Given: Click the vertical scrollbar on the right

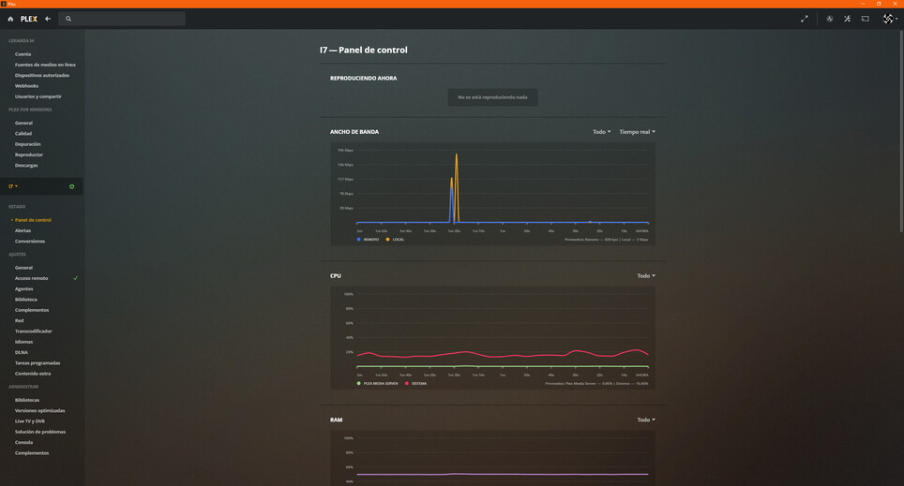Looking at the screenshot, I should click(x=902, y=131).
